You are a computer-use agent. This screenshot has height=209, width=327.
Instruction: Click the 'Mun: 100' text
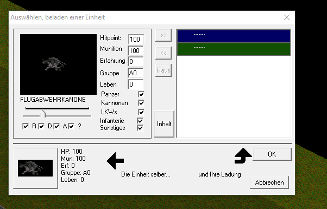(73, 159)
